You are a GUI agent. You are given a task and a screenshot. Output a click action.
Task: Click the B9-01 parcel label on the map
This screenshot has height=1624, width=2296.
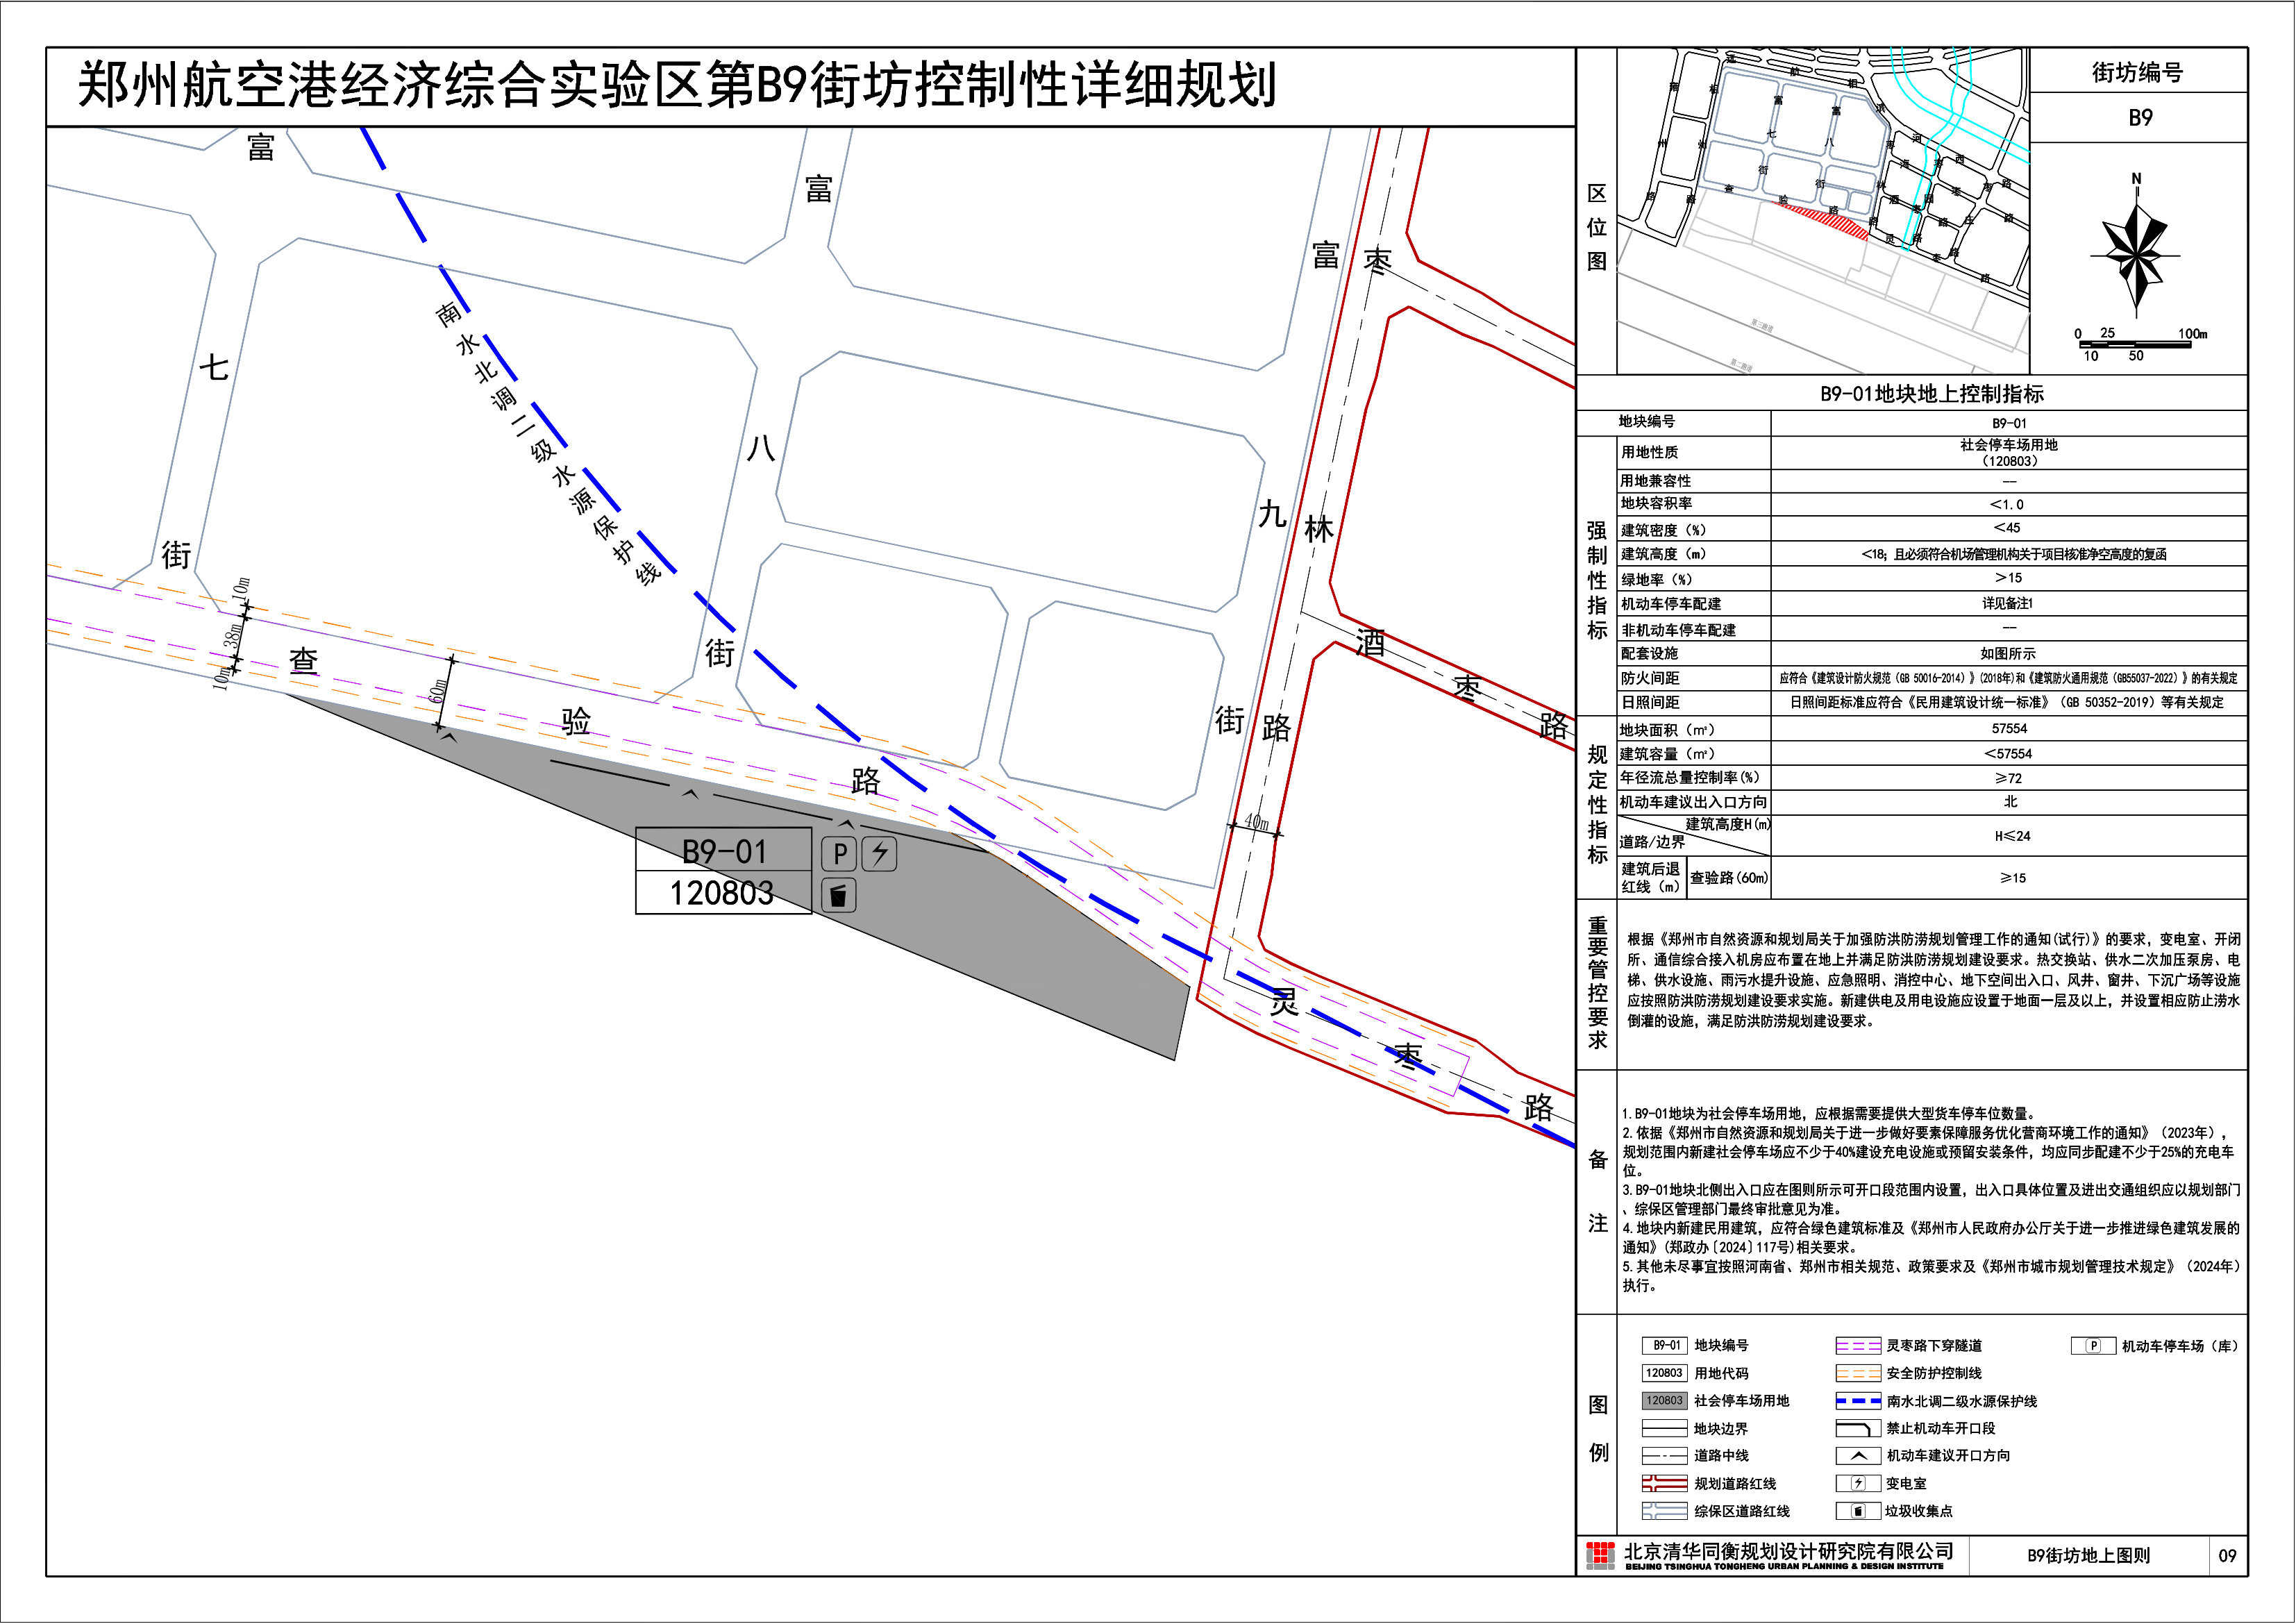[724, 851]
